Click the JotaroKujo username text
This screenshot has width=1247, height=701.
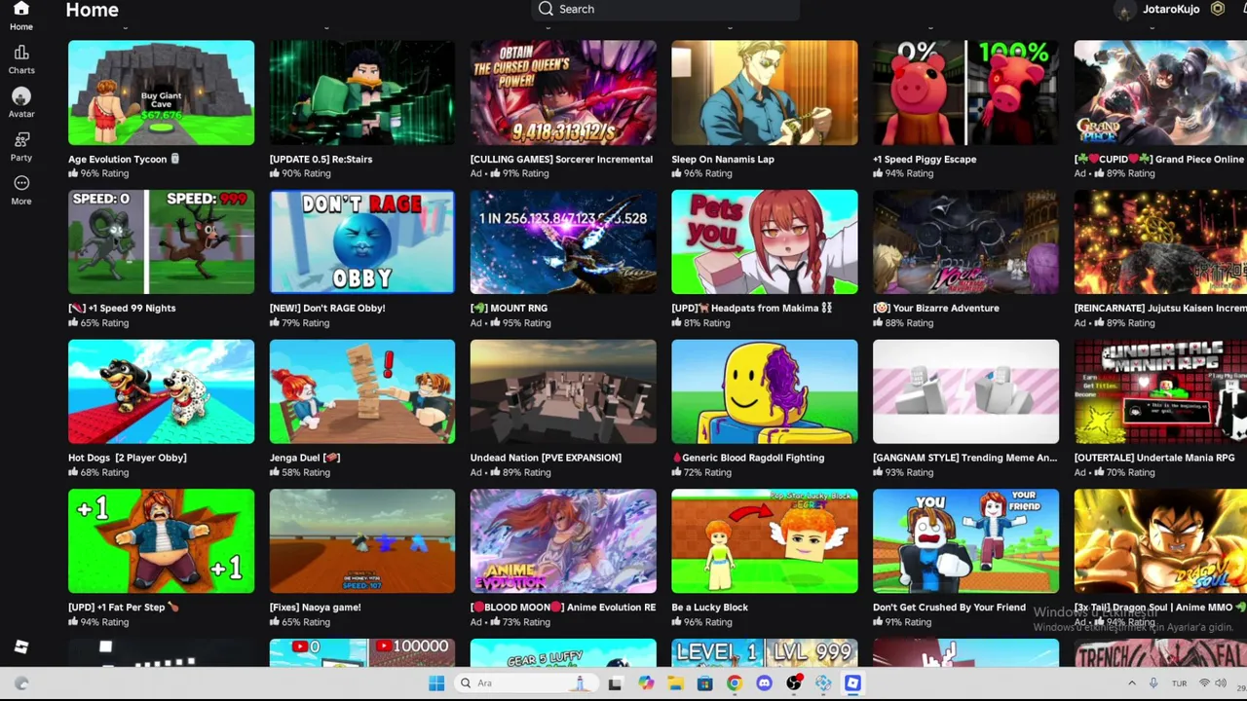1171,9
